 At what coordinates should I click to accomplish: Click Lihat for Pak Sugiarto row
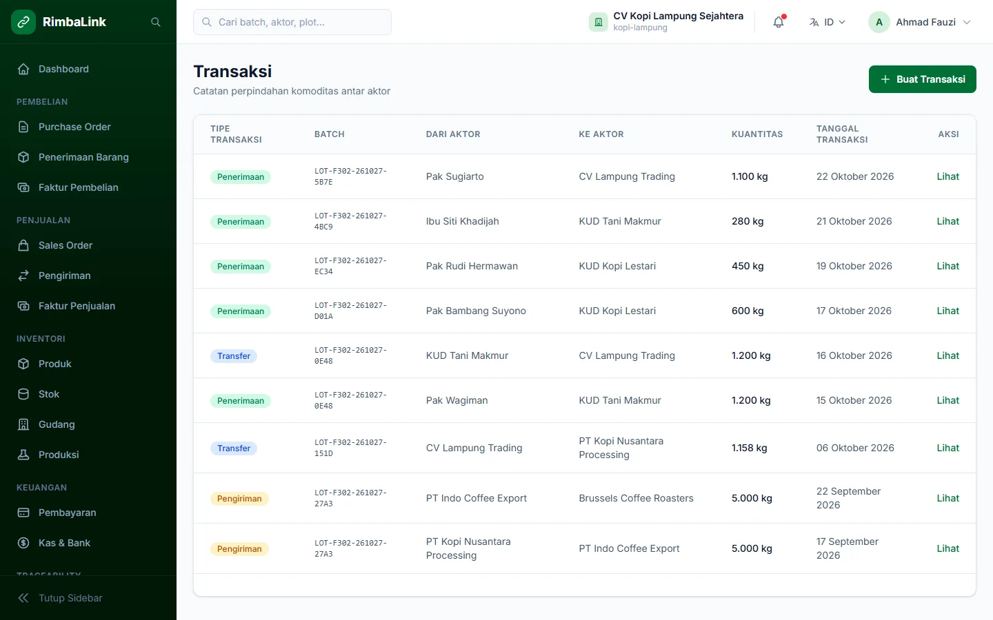coord(947,176)
